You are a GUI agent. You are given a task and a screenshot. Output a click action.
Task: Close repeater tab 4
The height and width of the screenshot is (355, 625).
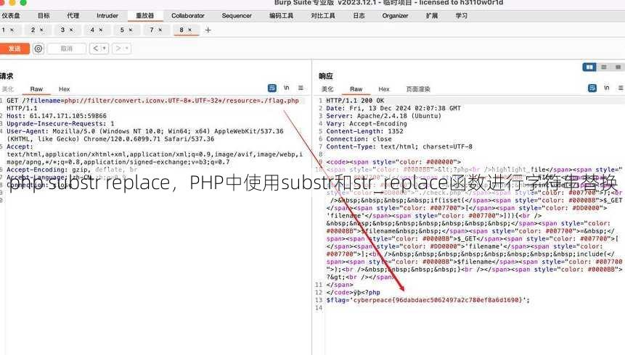101,30
